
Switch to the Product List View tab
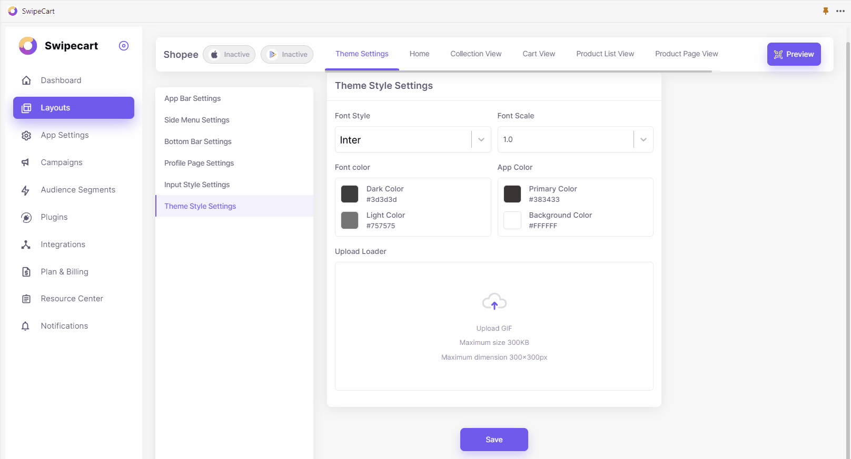[x=605, y=54]
